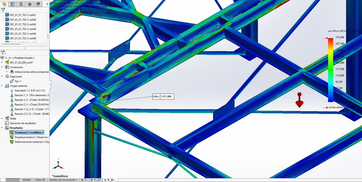Screen dimensions: 362x182
Task: Click solid body icon of 001_01_01_702-2-solid6
Action: click(7, 38)
